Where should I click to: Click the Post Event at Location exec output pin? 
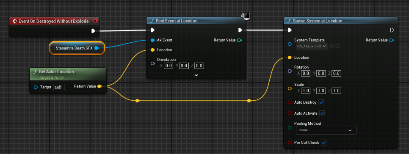[240, 30]
